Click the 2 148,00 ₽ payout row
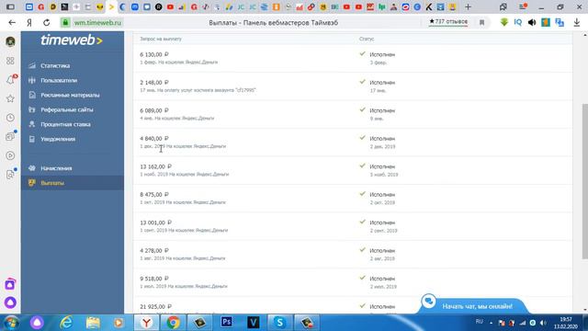Screen dimensions: 588x331 click(x=353, y=86)
